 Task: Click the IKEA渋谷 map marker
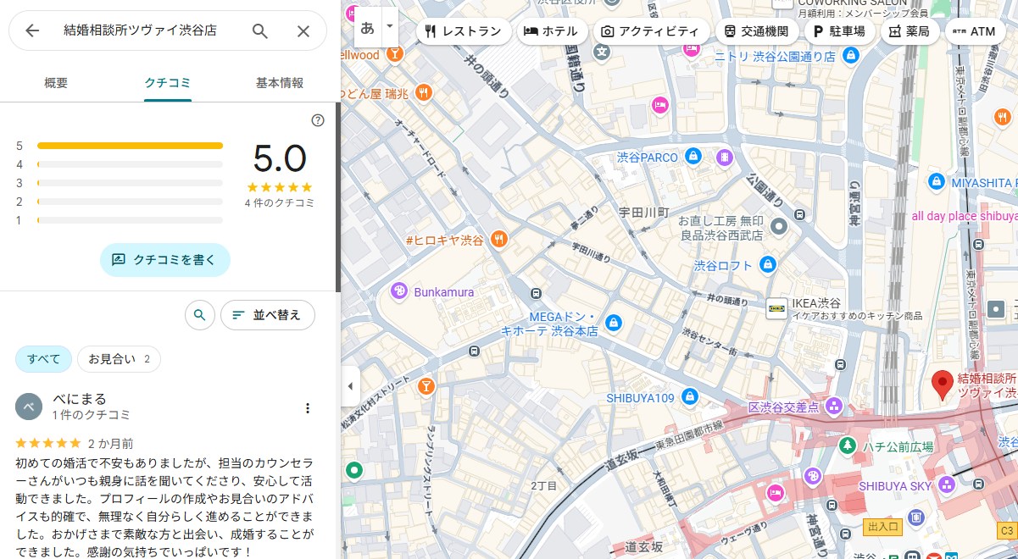[776, 308]
